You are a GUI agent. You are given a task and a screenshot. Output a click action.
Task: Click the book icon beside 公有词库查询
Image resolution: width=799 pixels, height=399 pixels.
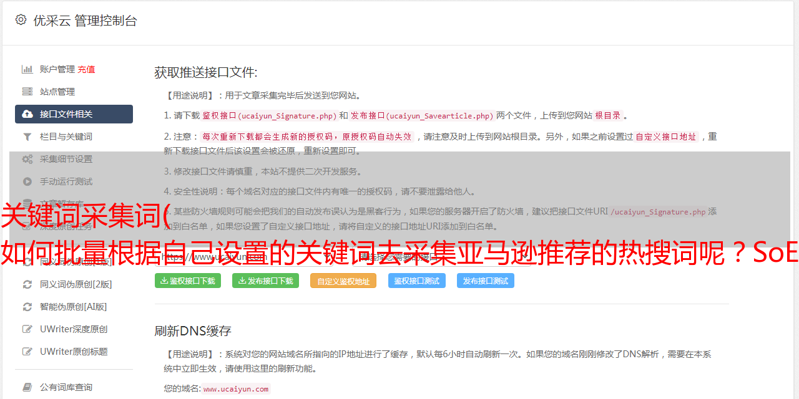(x=27, y=387)
